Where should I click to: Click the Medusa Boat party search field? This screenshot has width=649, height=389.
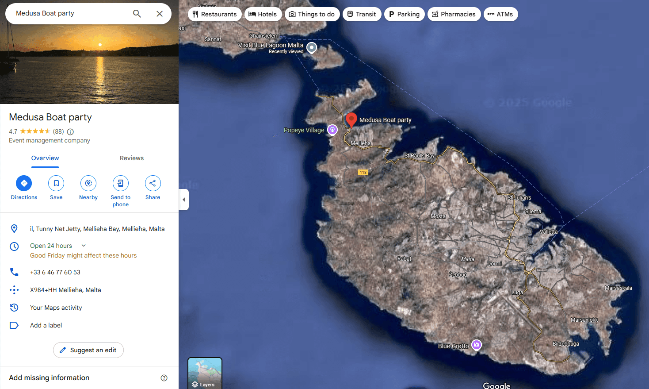71,13
